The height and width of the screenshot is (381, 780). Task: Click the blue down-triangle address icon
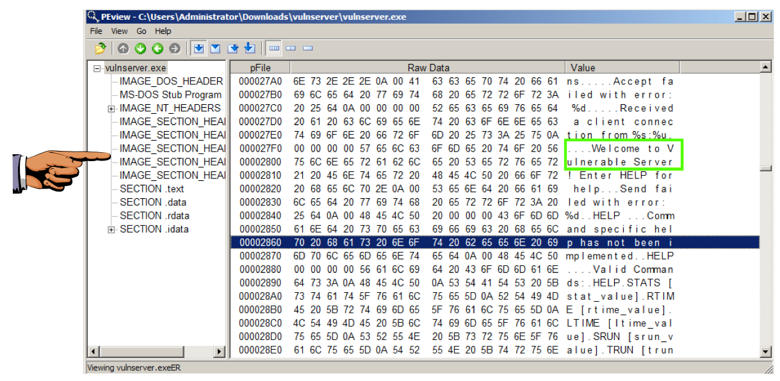point(216,49)
